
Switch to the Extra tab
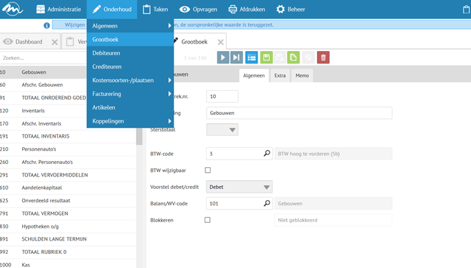(x=280, y=75)
